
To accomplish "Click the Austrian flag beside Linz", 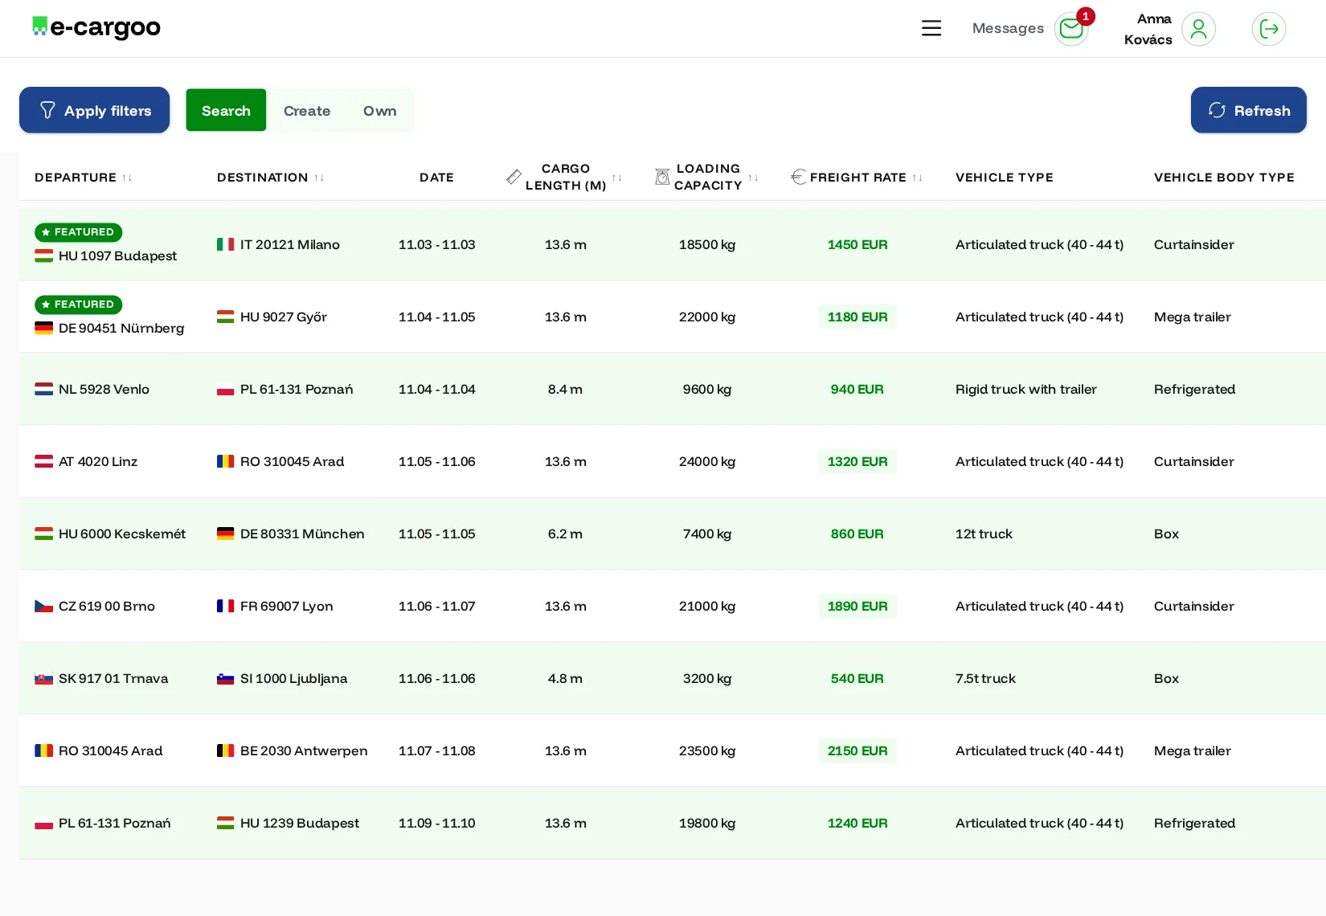I will (43, 461).
